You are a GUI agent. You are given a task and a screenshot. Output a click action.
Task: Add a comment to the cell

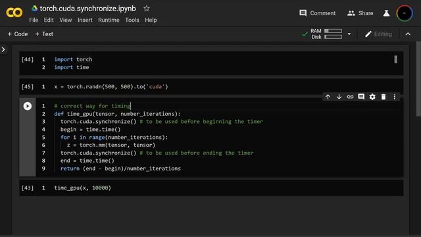coord(361,97)
